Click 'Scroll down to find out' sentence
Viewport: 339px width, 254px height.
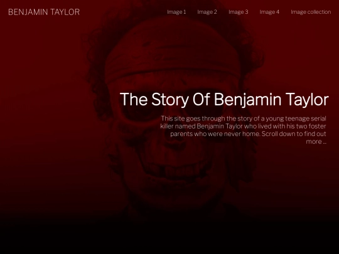click(294, 134)
